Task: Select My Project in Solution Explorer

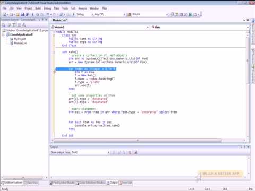Action: pyautogui.click(x=20, y=39)
